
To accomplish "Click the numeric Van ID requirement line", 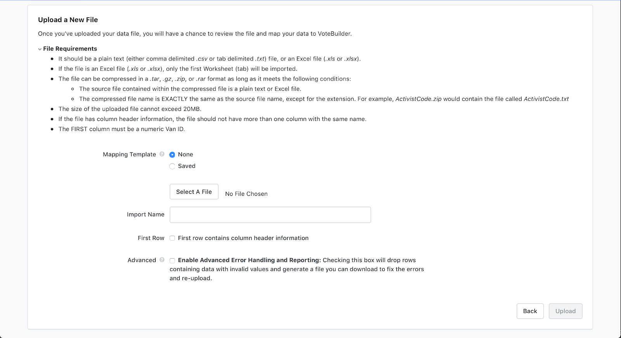I will (122, 129).
